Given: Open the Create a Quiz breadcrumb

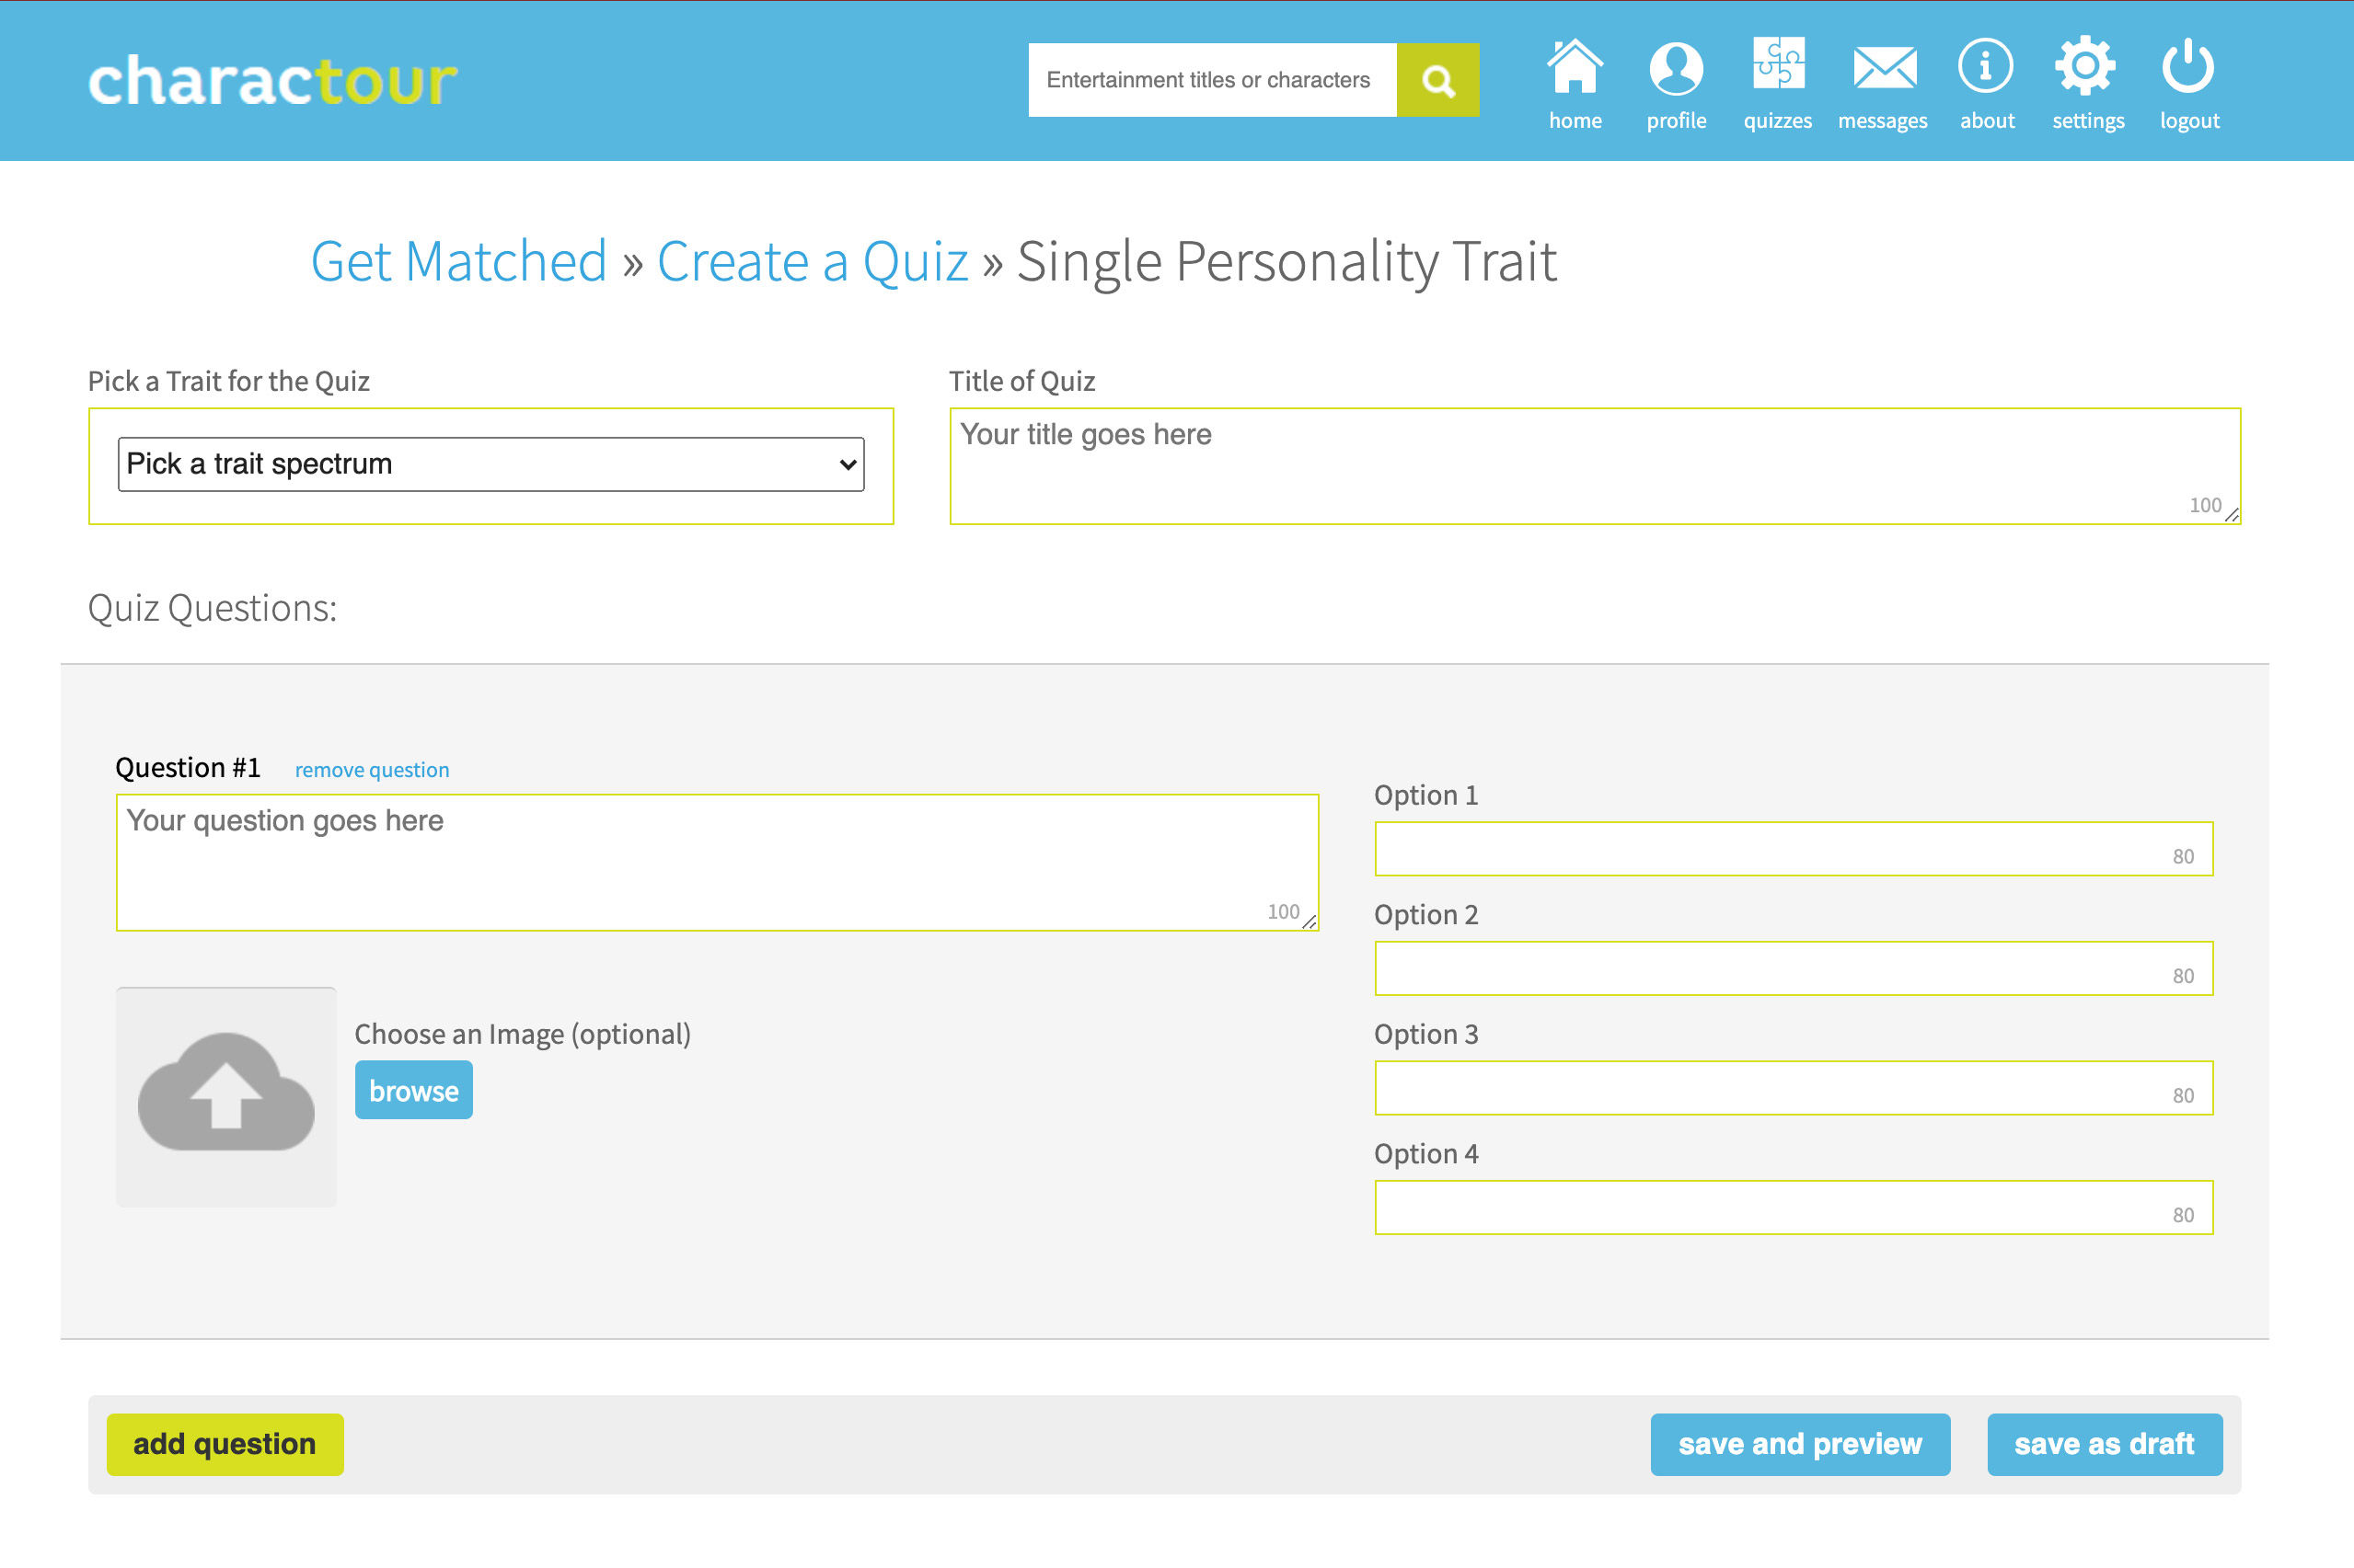Looking at the screenshot, I should 812,261.
